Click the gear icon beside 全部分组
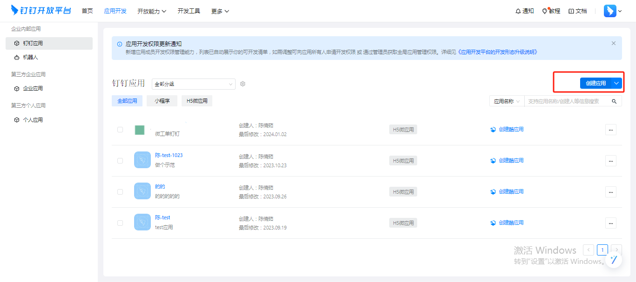This screenshot has height=282, width=636. 243,84
